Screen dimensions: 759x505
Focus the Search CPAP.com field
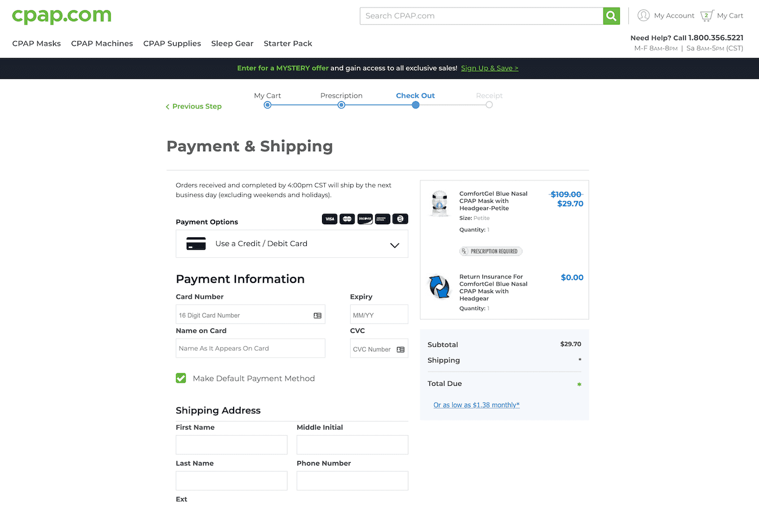coord(481,16)
